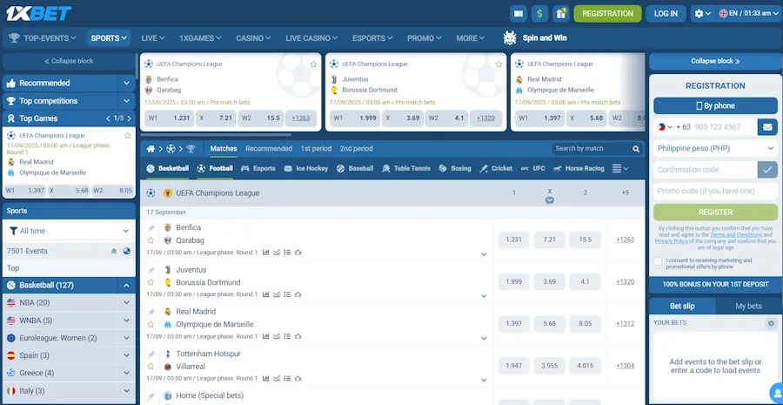The image size is (783, 405).
Task: Open bet slip settings gear icon
Action: (770, 323)
